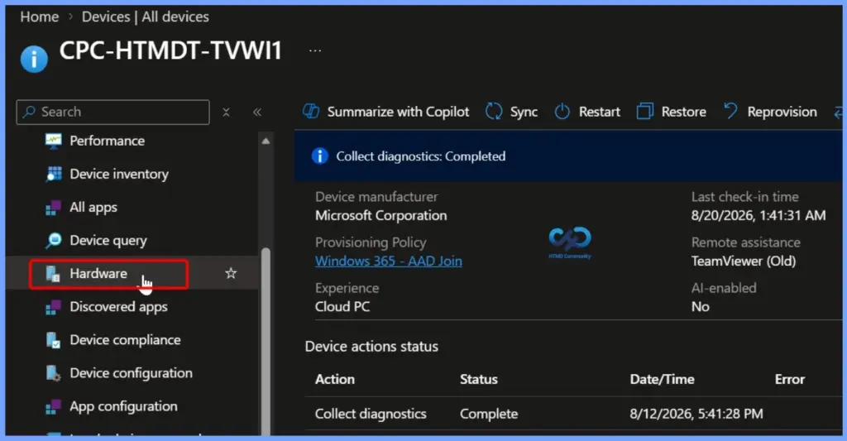Click the Microsoft Corporation manufacturer value
The image size is (847, 441).
coord(380,216)
